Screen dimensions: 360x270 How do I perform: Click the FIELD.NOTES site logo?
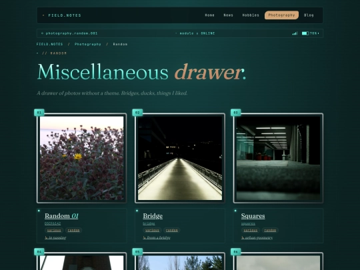[x=62, y=15]
